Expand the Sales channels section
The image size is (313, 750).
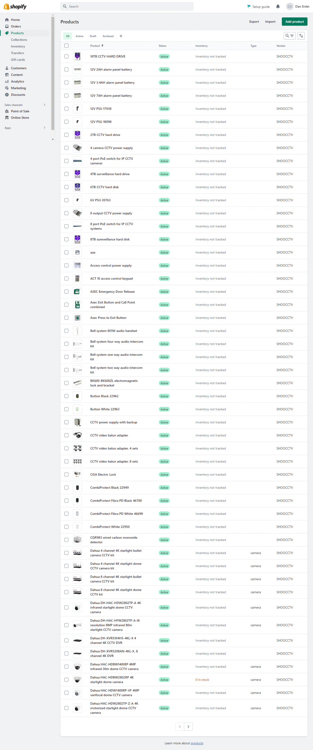coord(45,105)
